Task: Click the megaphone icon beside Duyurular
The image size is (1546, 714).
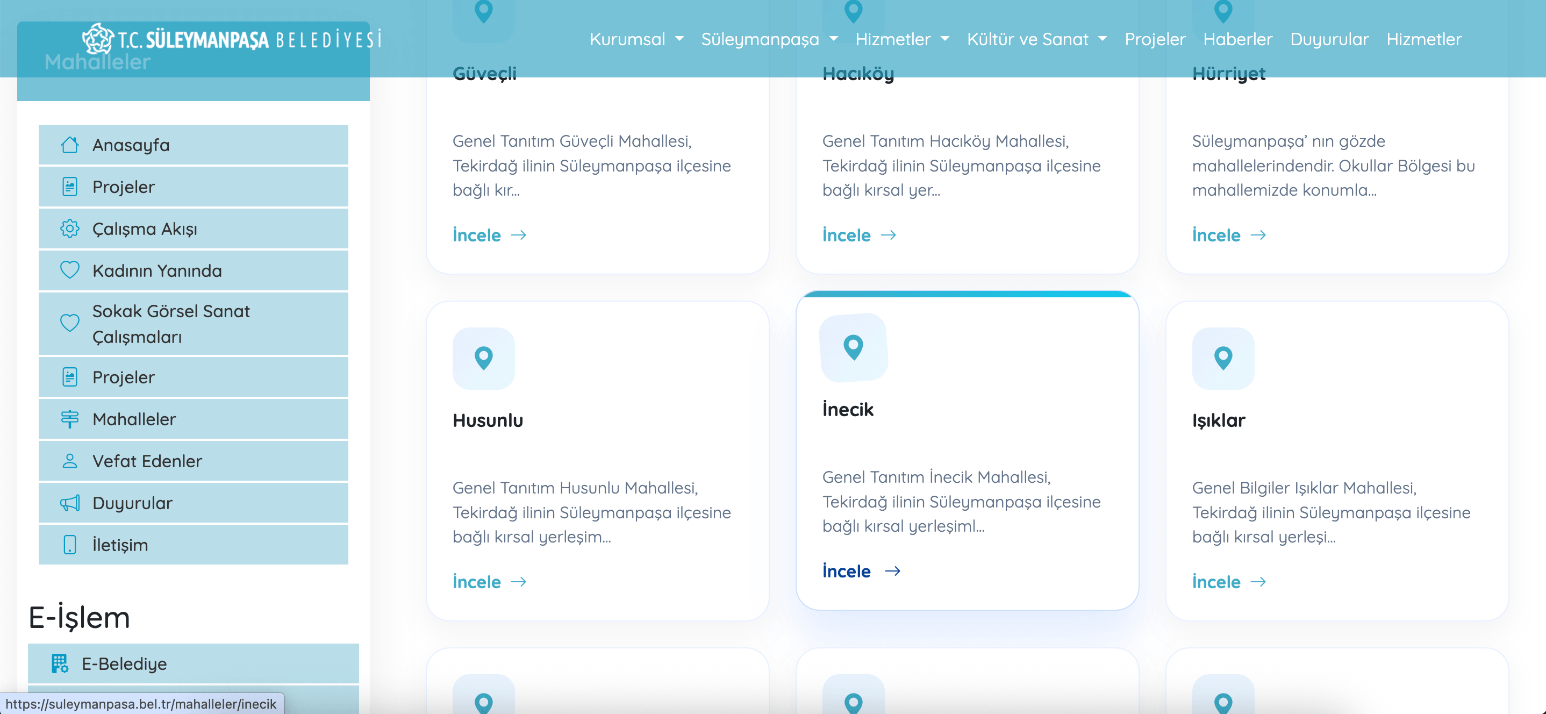Action: [x=70, y=503]
